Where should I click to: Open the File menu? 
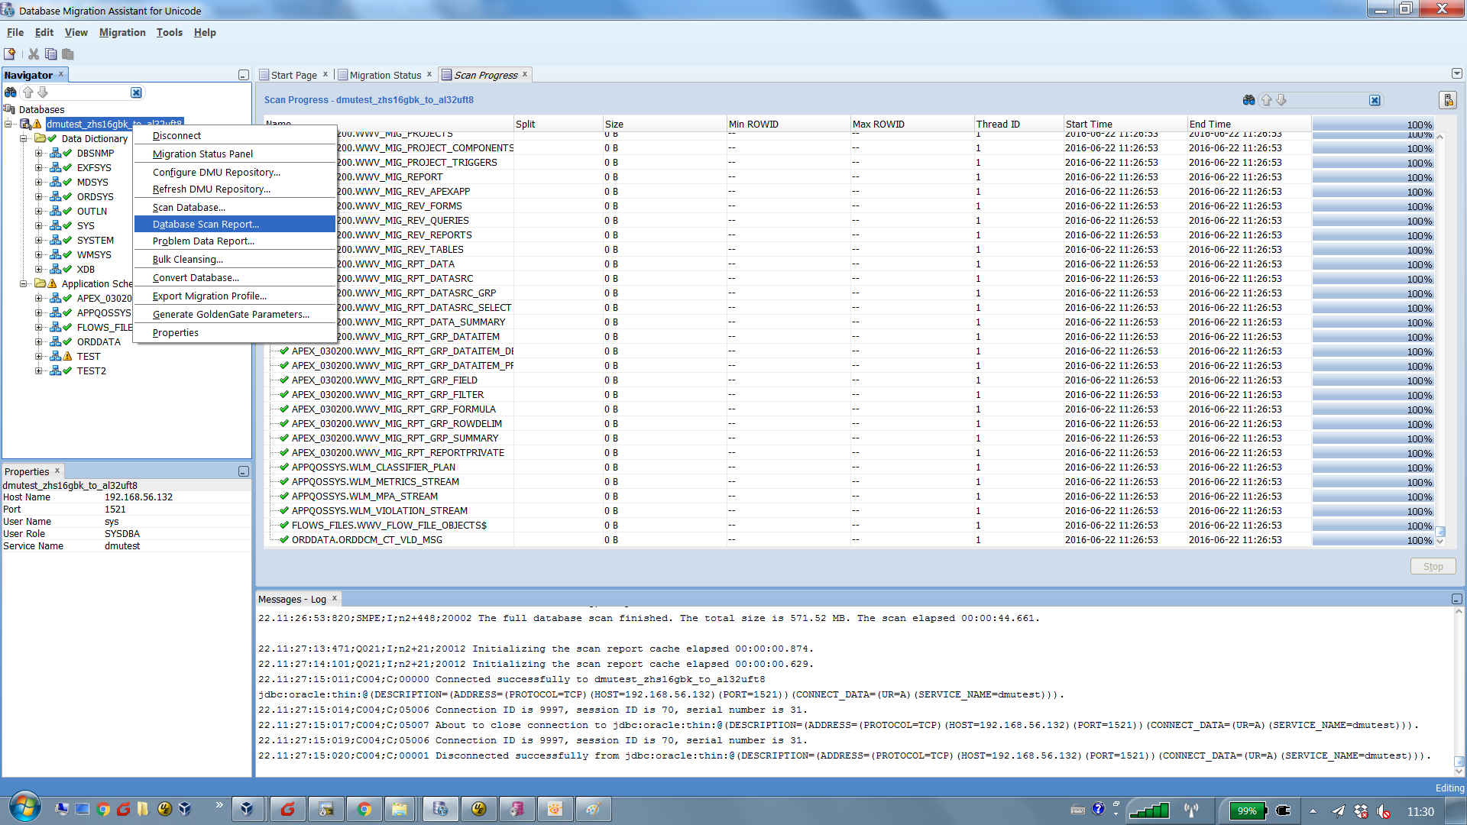[x=15, y=32]
